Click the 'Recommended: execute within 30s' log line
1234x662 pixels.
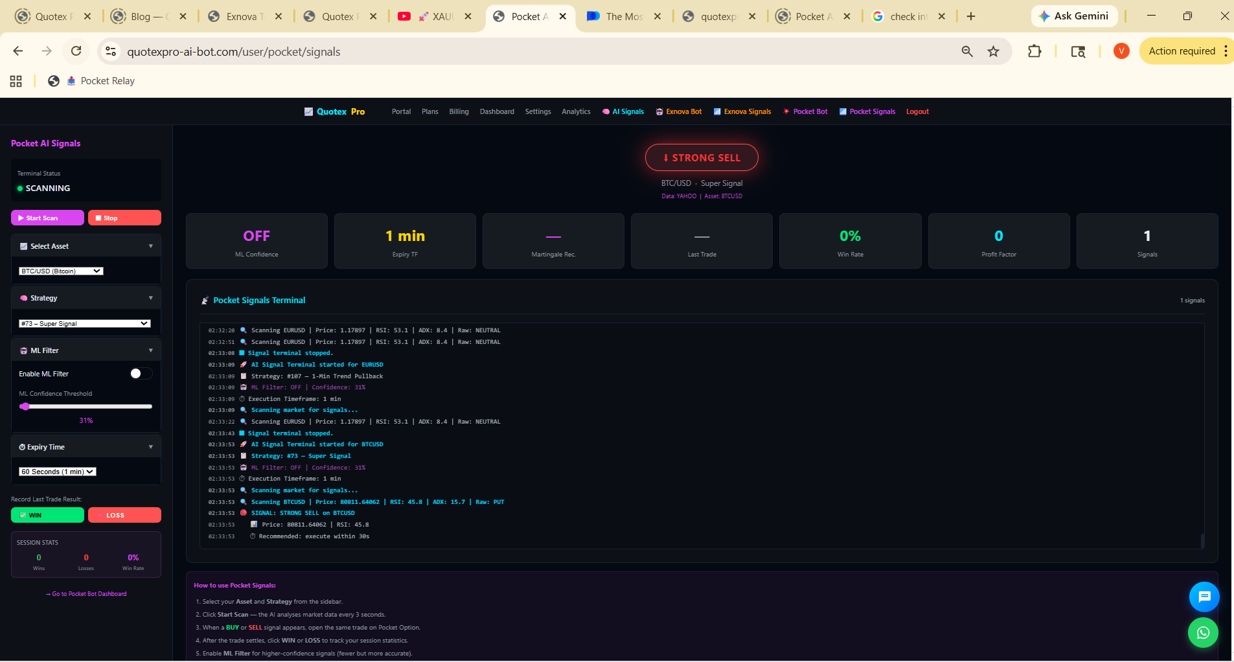(x=314, y=536)
